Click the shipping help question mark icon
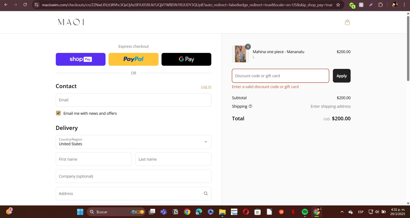This screenshot has height=218, width=410. coord(250,106)
